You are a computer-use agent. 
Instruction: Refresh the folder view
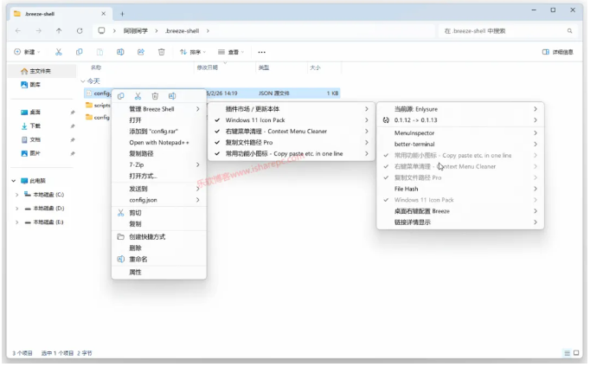80,31
